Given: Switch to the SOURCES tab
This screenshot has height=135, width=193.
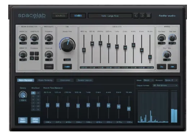Looking at the screenshot, I should point(60,16).
